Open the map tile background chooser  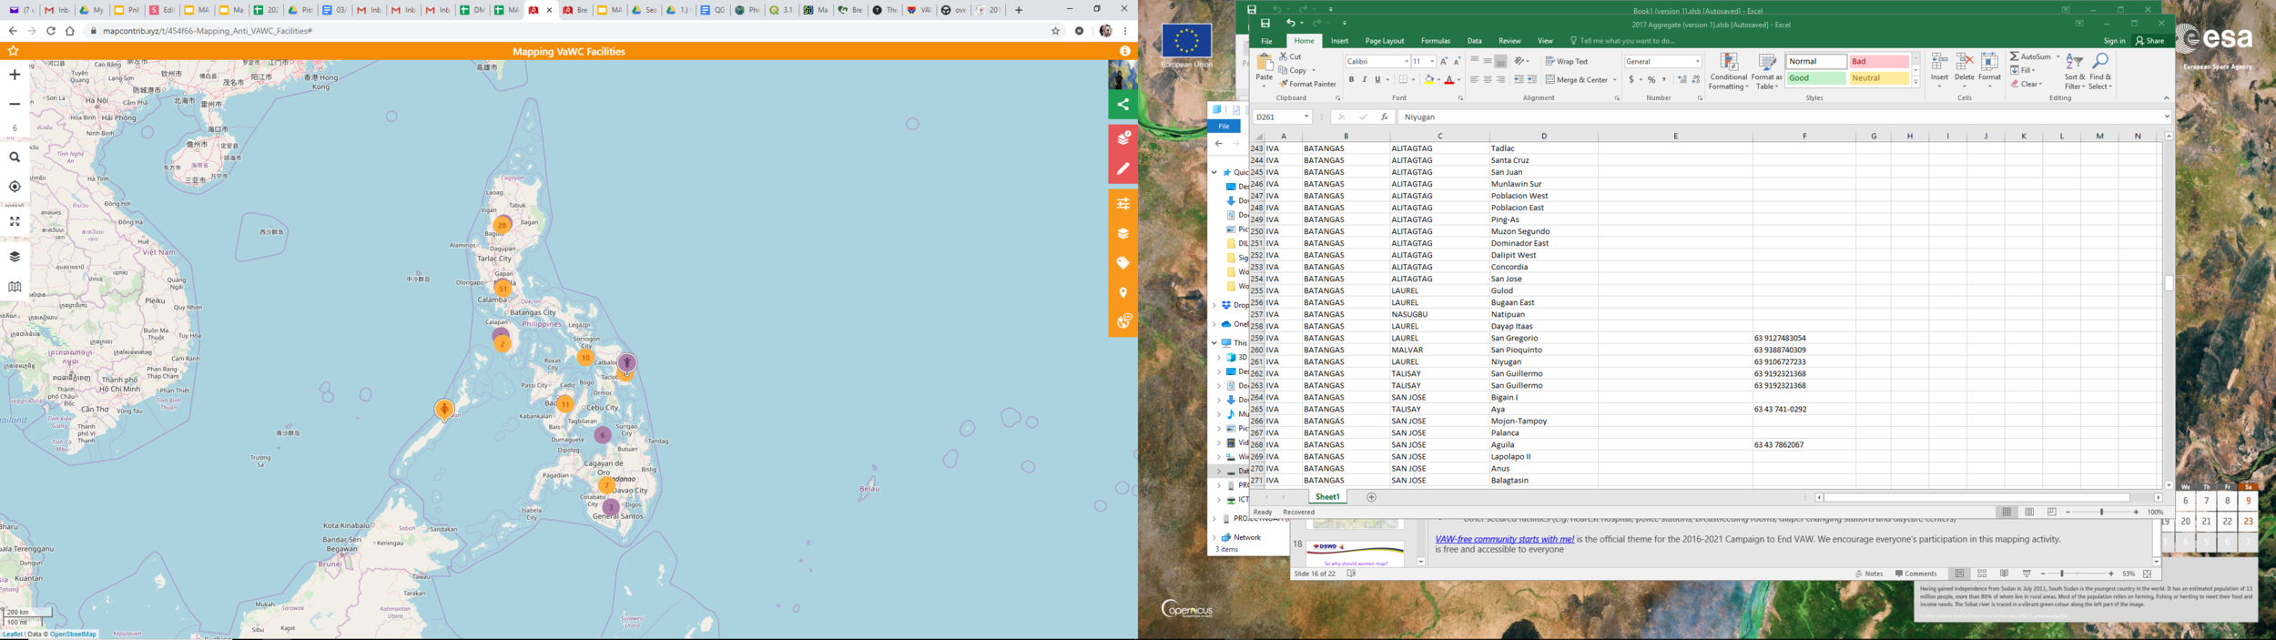pos(15,287)
